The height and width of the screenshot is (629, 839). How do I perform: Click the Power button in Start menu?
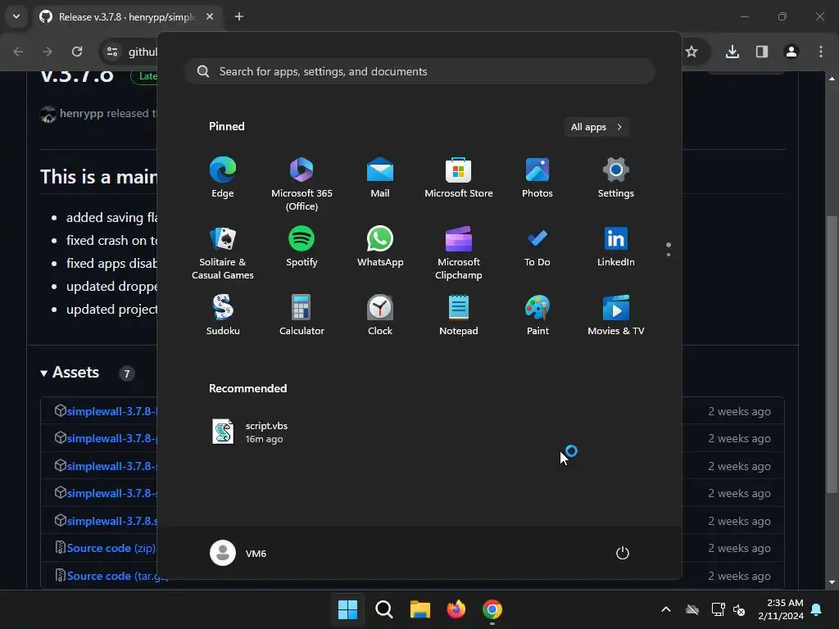point(623,553)
